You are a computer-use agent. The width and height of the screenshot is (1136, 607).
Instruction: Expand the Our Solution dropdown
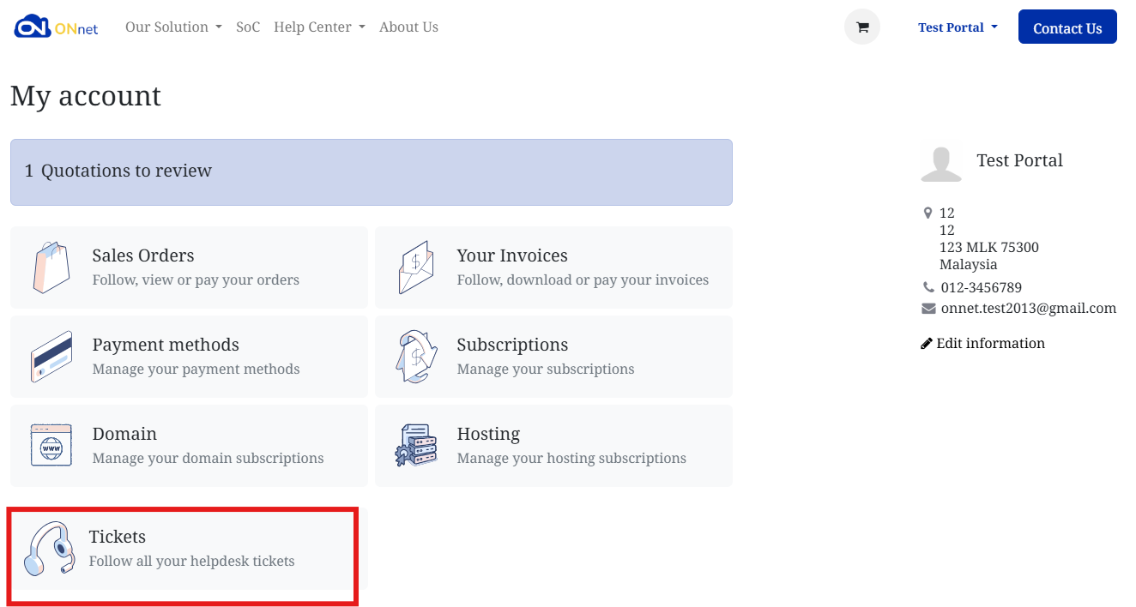(x=173, y=27)
